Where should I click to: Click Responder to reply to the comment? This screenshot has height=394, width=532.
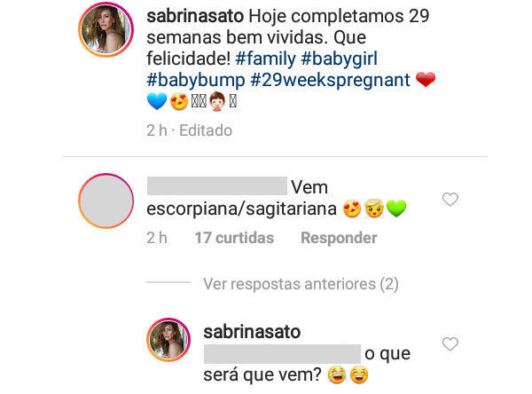click(339, 238)
